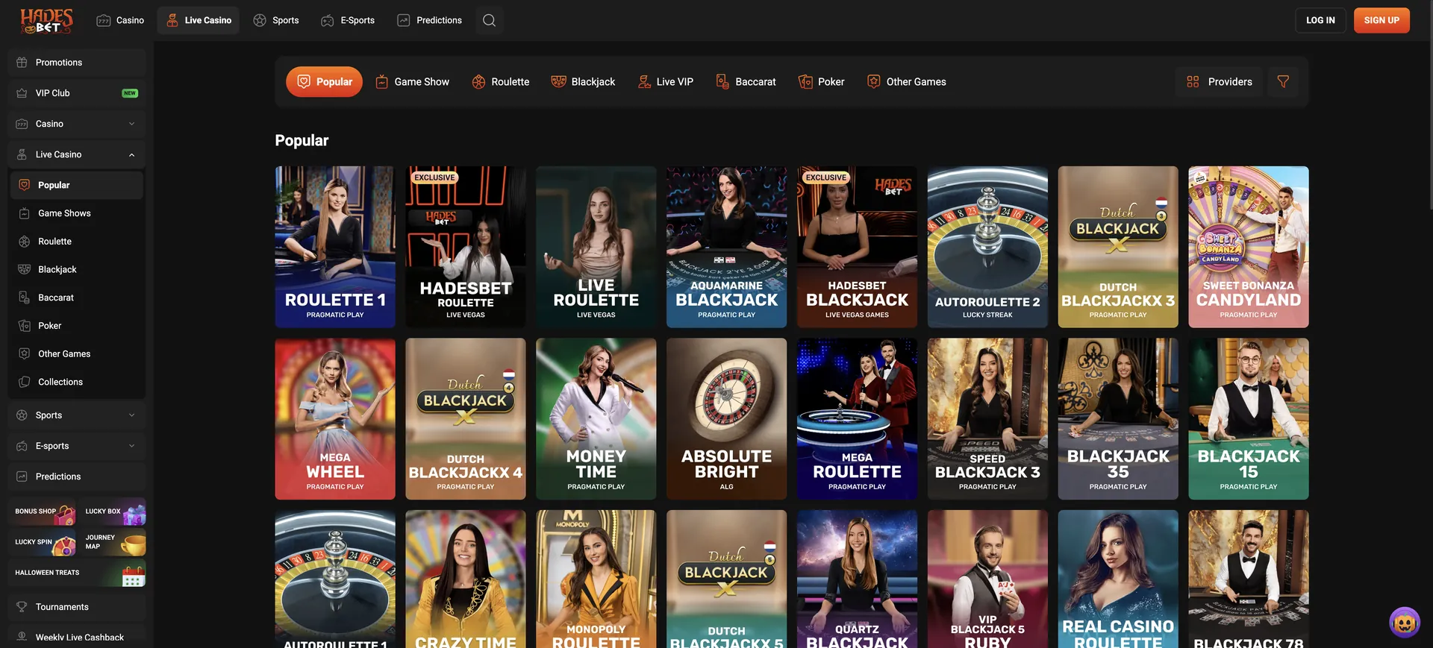Open HadesBet Roulette exclusive game
Screen dimensions: 1433x648
point(466,247)
